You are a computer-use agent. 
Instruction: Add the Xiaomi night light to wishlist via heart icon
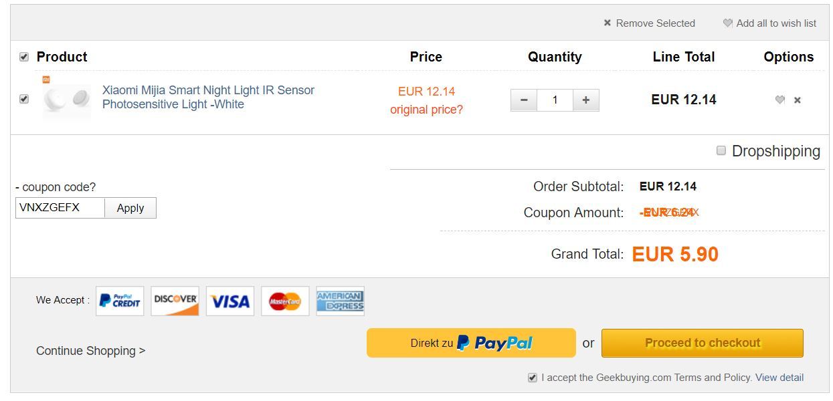click(x=779, y=100)
